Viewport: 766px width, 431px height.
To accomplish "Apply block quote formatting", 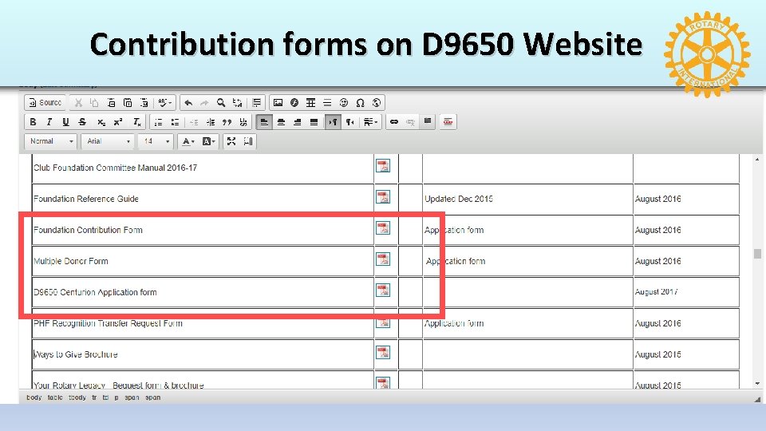I will point(227,121).
